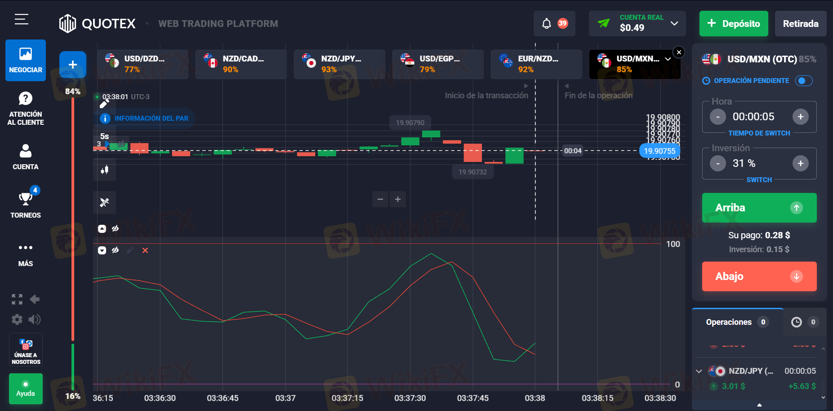Screen dimensions: 833x411
Task: Edit the lower oscillator indicator settings
Action: click(x=130, y=250)
